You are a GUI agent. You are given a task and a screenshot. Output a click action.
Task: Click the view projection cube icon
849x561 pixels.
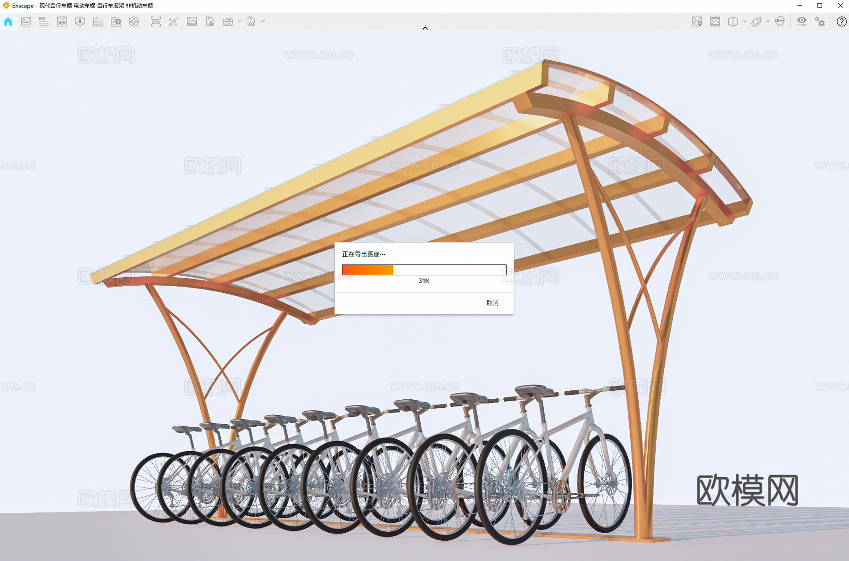coord(733,22)
